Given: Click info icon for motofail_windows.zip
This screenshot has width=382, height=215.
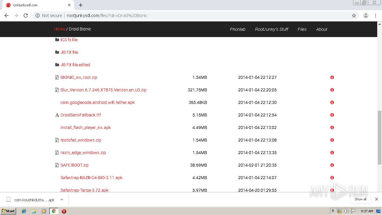Looking at the screenshot, I should click(332, 140).
